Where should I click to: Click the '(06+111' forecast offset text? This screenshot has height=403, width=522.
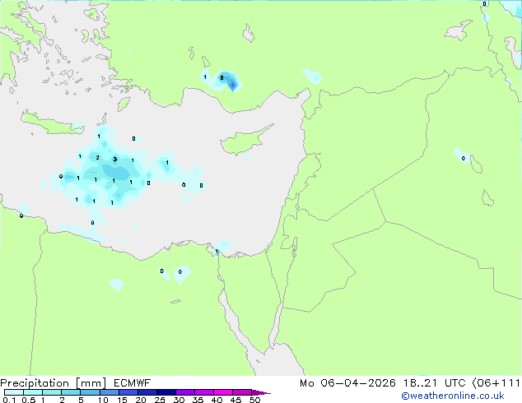pyautogui.click(x=496, y=383)
